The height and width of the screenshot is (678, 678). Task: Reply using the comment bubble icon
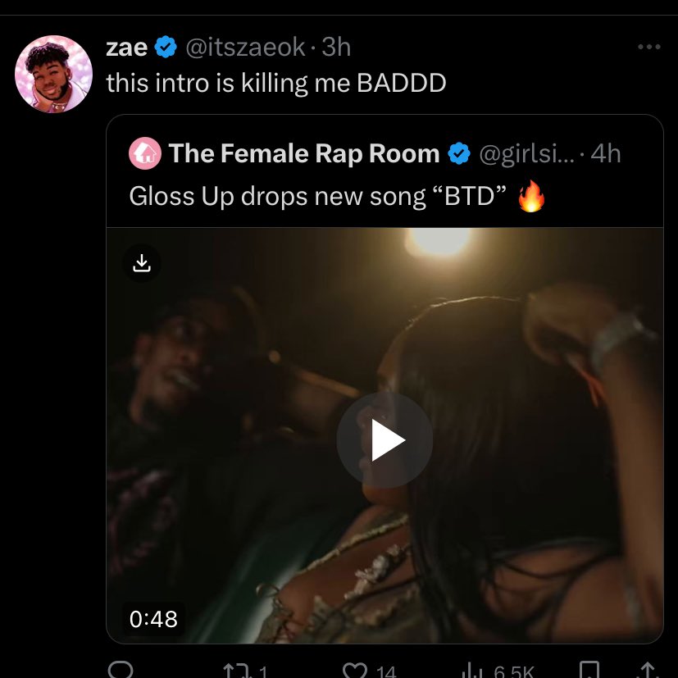pyautogui.click(x=121, y=669)
